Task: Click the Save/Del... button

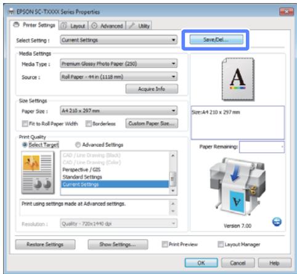Action: pyautogui.click(x=216, y=39)
